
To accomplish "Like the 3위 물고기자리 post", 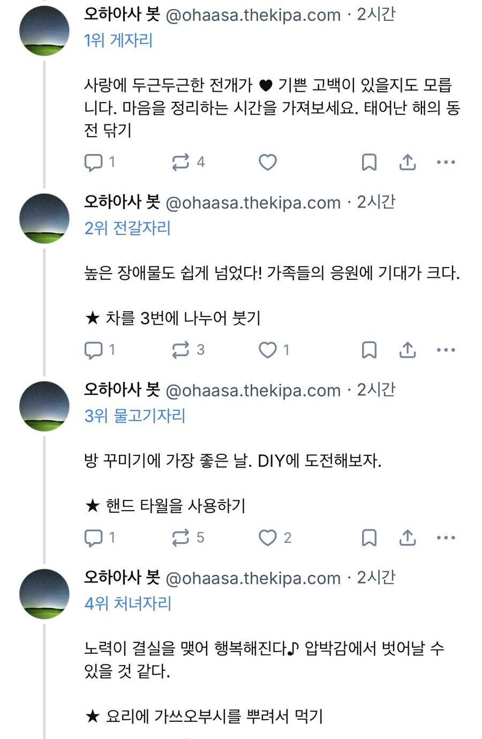I will (268, 537).
